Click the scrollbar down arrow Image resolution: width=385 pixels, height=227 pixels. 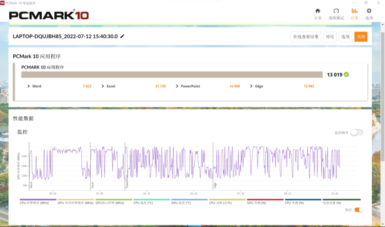tap(383, 224)
